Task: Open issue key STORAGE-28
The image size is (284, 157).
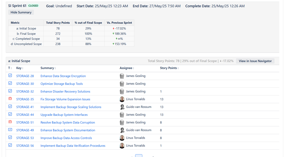Action: pyautogui.click(x=25, y=76)
